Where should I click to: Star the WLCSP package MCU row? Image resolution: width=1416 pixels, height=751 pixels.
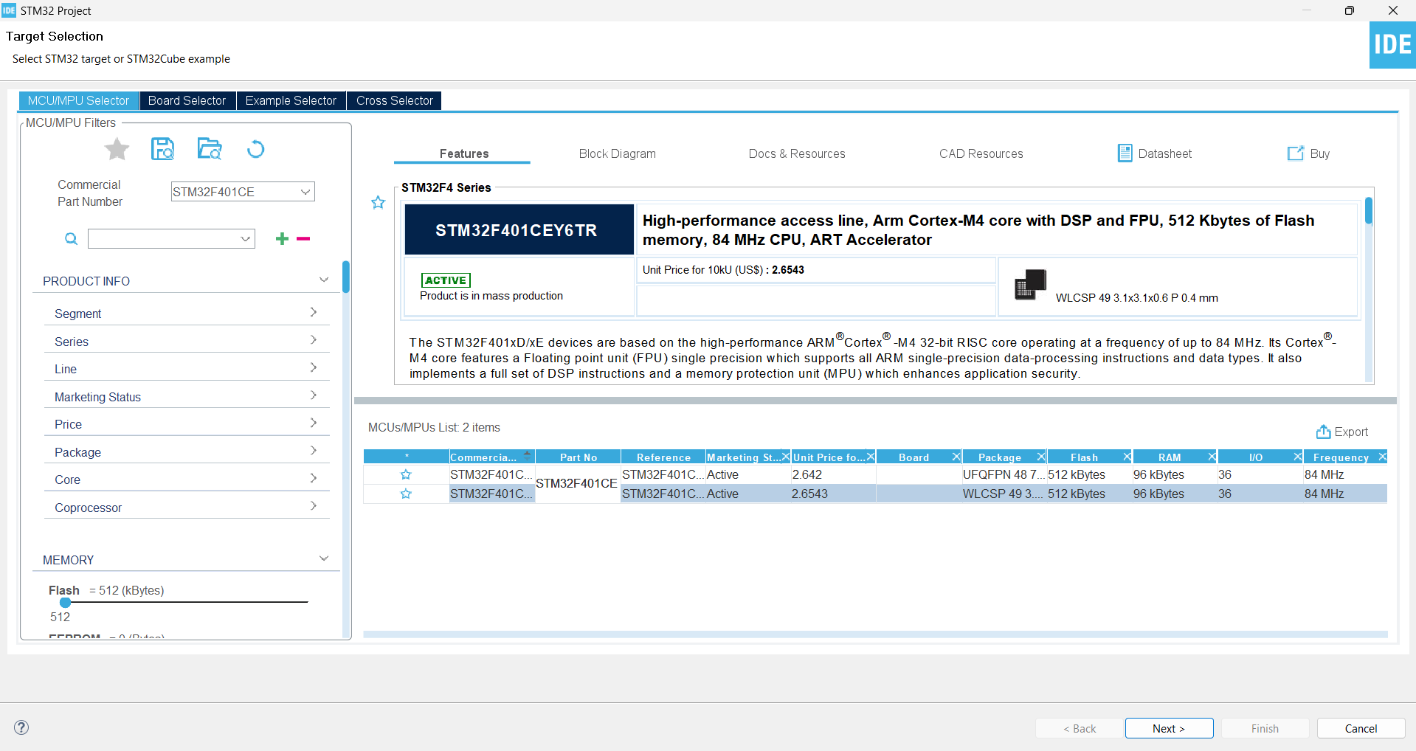[405, 494]
